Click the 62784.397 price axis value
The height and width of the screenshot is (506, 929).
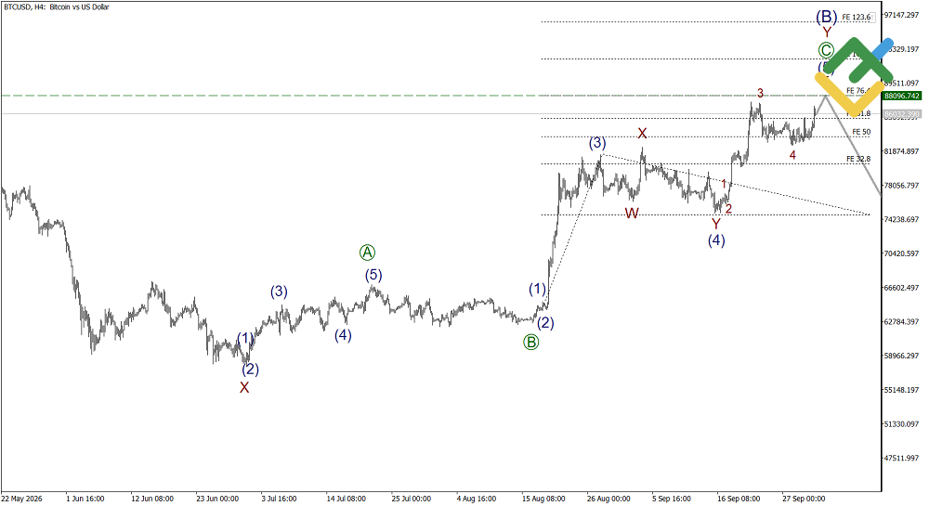tap(902, 322)
